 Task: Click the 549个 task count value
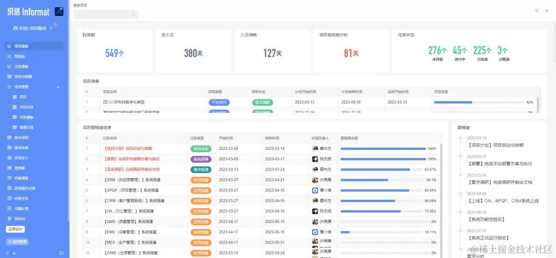tap(114, 53)
